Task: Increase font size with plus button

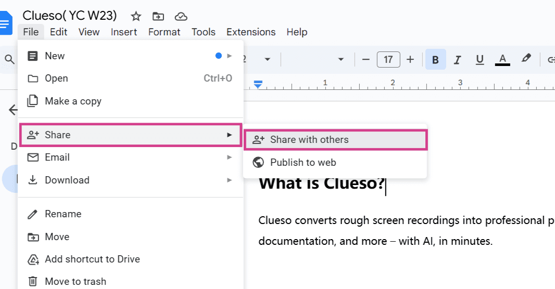Action: pyautogui.click(x=410, y=59)
